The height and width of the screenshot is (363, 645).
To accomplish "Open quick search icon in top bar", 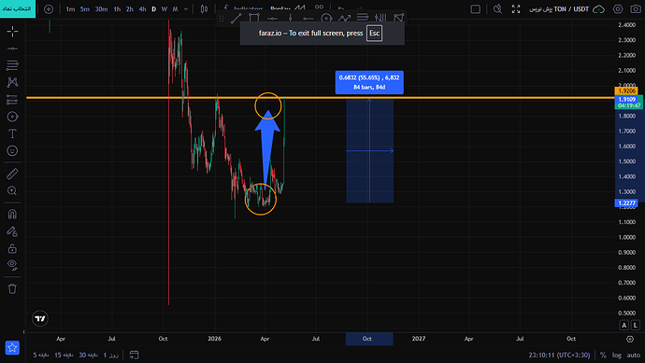I will coord(497,9).
